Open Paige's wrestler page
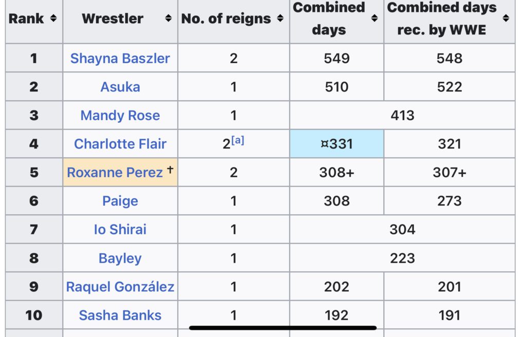 120,201
